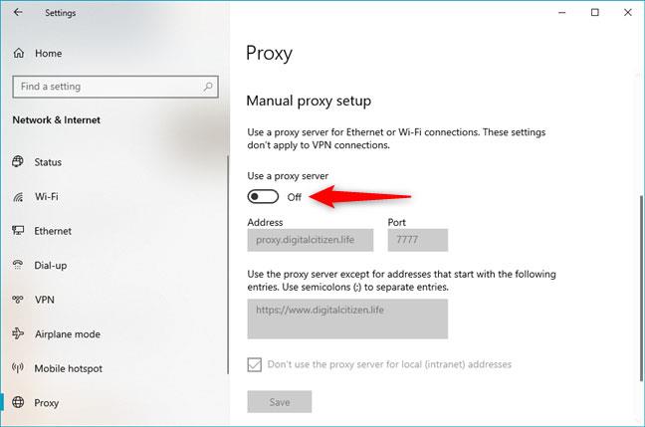Viewport: 645px width, 427px height.
Task: Open the Dial-up phone icon
Action: pyautogui.click(x=18, y=265)
